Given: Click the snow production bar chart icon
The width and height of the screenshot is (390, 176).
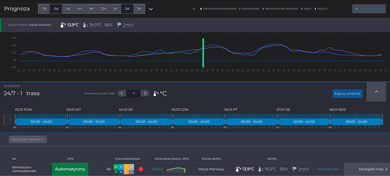Looking at the screenshot, I should click(x=176, y=169).
